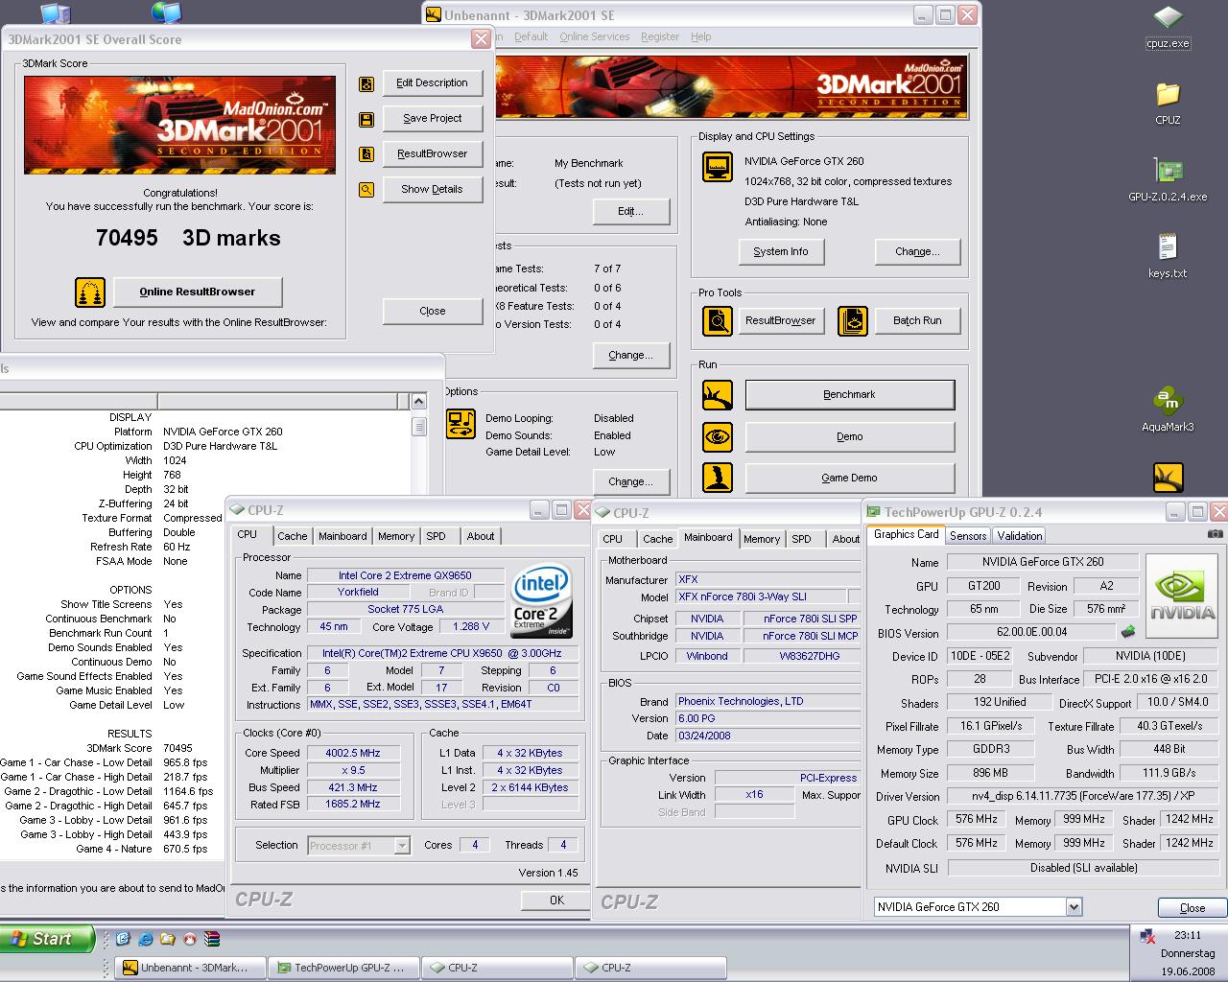Click the Batch Run button
This screenshot has height=982, width=1228.
917,320
